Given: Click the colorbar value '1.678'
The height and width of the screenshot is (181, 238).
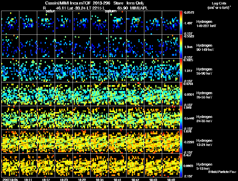Looking at the screenshot, I should point(188,131).
